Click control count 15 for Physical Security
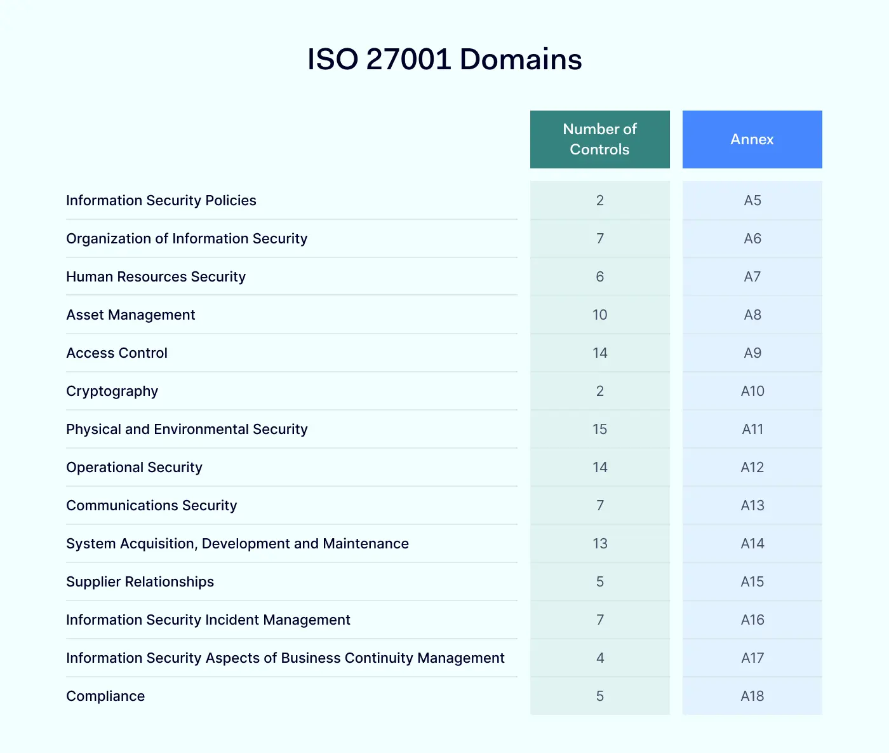The image size is (889, 753). pos(599,429)
